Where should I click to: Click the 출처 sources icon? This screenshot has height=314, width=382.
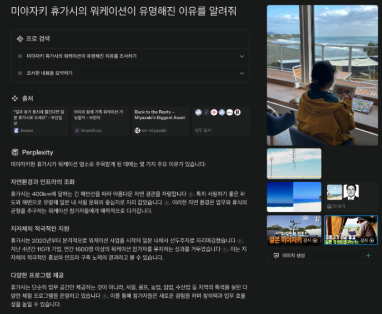coord(15,99)
